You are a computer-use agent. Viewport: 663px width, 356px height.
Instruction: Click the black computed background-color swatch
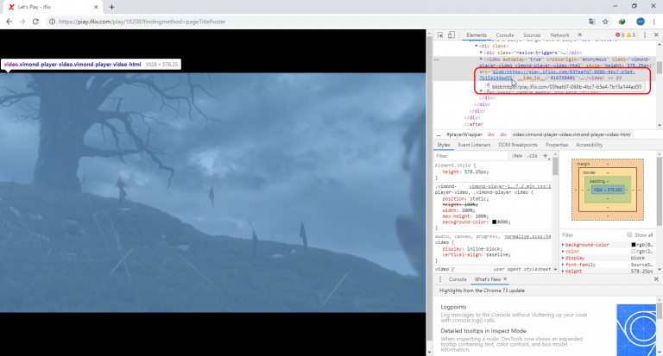pyautogui.click(x=634, y=245)
